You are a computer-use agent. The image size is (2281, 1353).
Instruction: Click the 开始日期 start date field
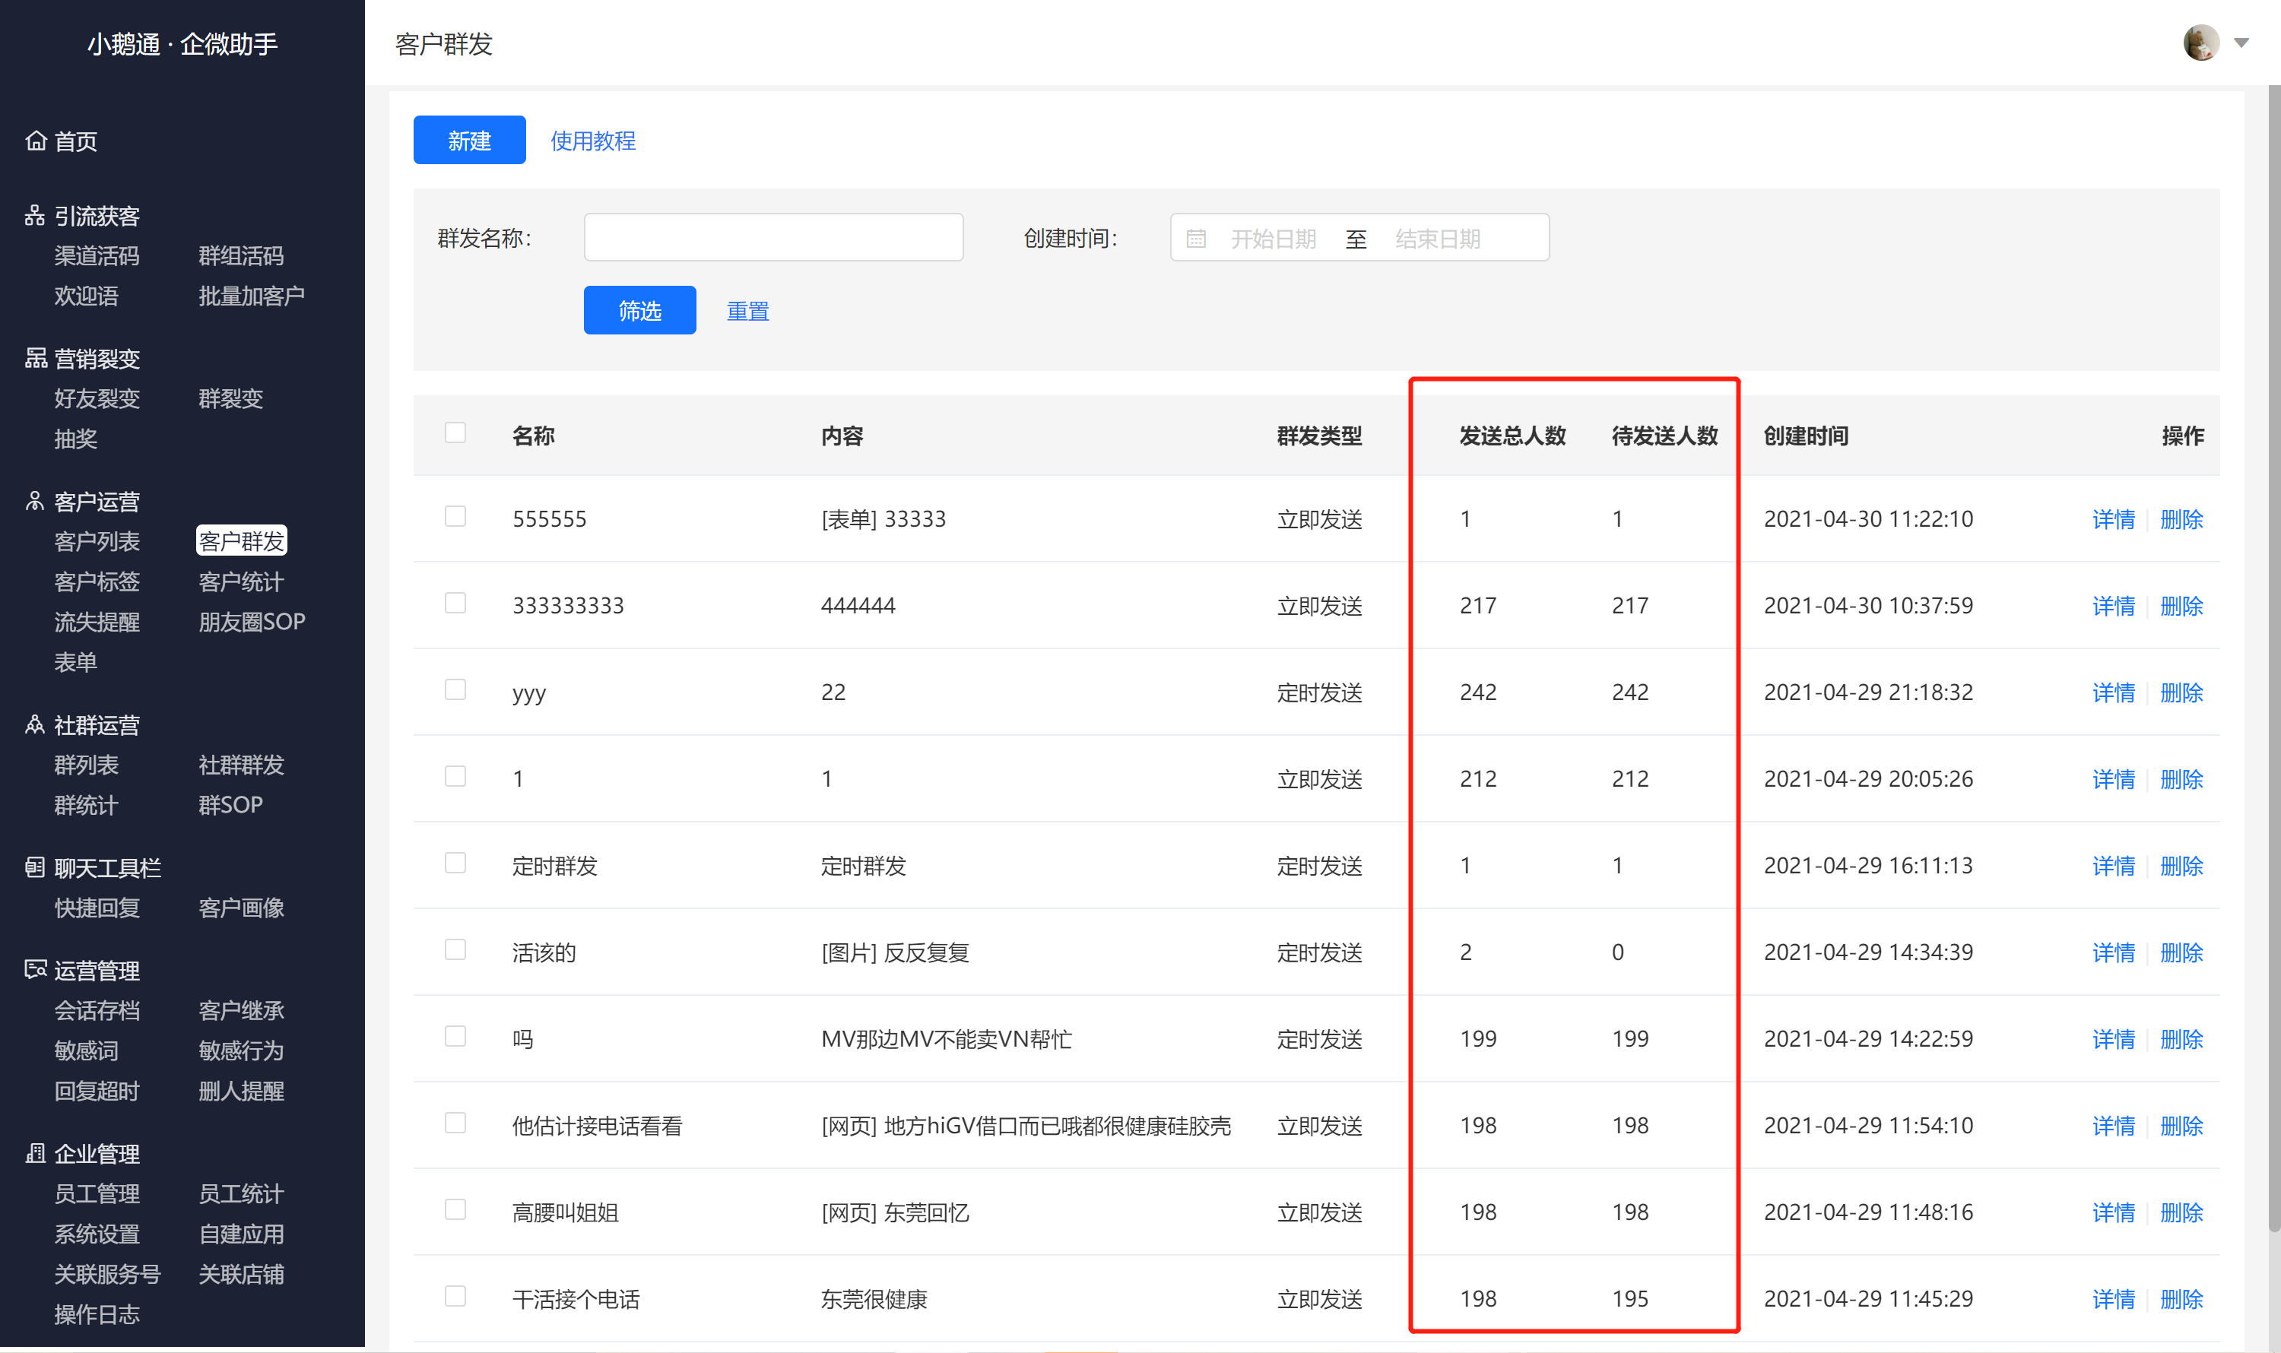click(1274, 239)
